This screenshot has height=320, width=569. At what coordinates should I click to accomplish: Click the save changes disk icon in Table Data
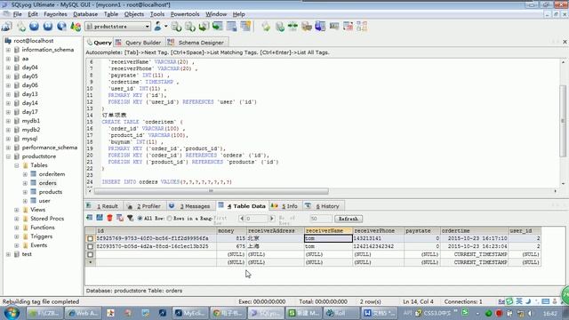[100, 218]
